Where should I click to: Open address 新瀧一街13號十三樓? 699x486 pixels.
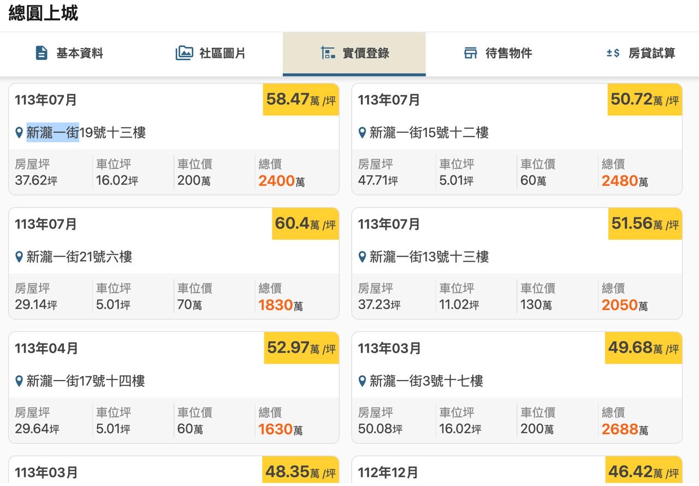(x=429, y=257)
